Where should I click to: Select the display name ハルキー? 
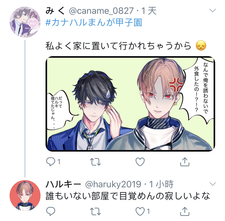63,184
